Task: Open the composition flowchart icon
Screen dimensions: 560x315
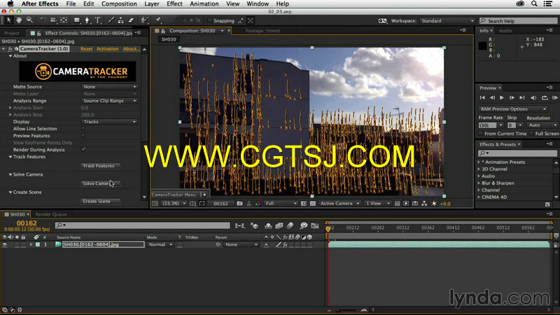Action: pyautogui.click(x=424, y=204)
